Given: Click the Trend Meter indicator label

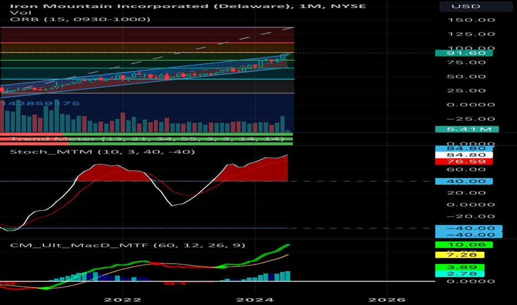Looking at the screenshot, I should 148,139.
